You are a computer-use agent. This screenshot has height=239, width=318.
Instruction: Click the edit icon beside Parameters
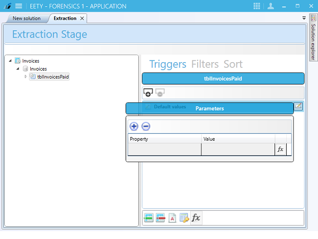point(298,106)
